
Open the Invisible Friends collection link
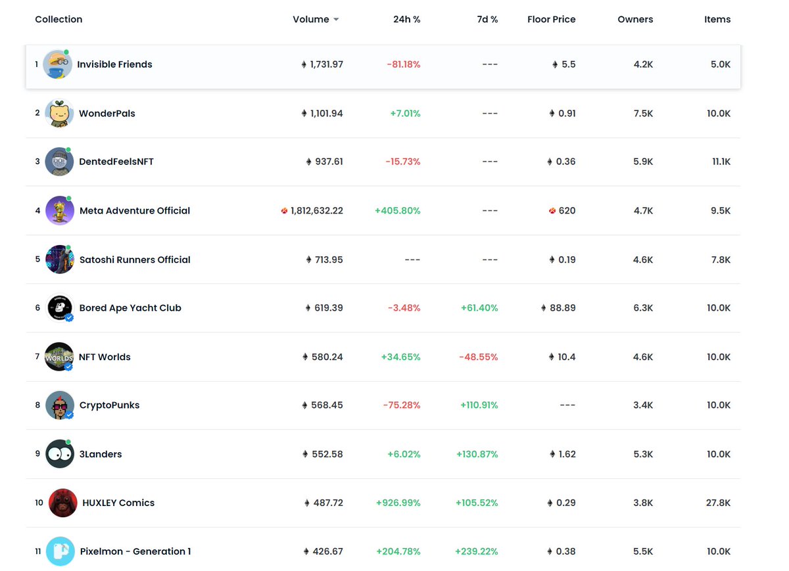[x=114, y=64]
